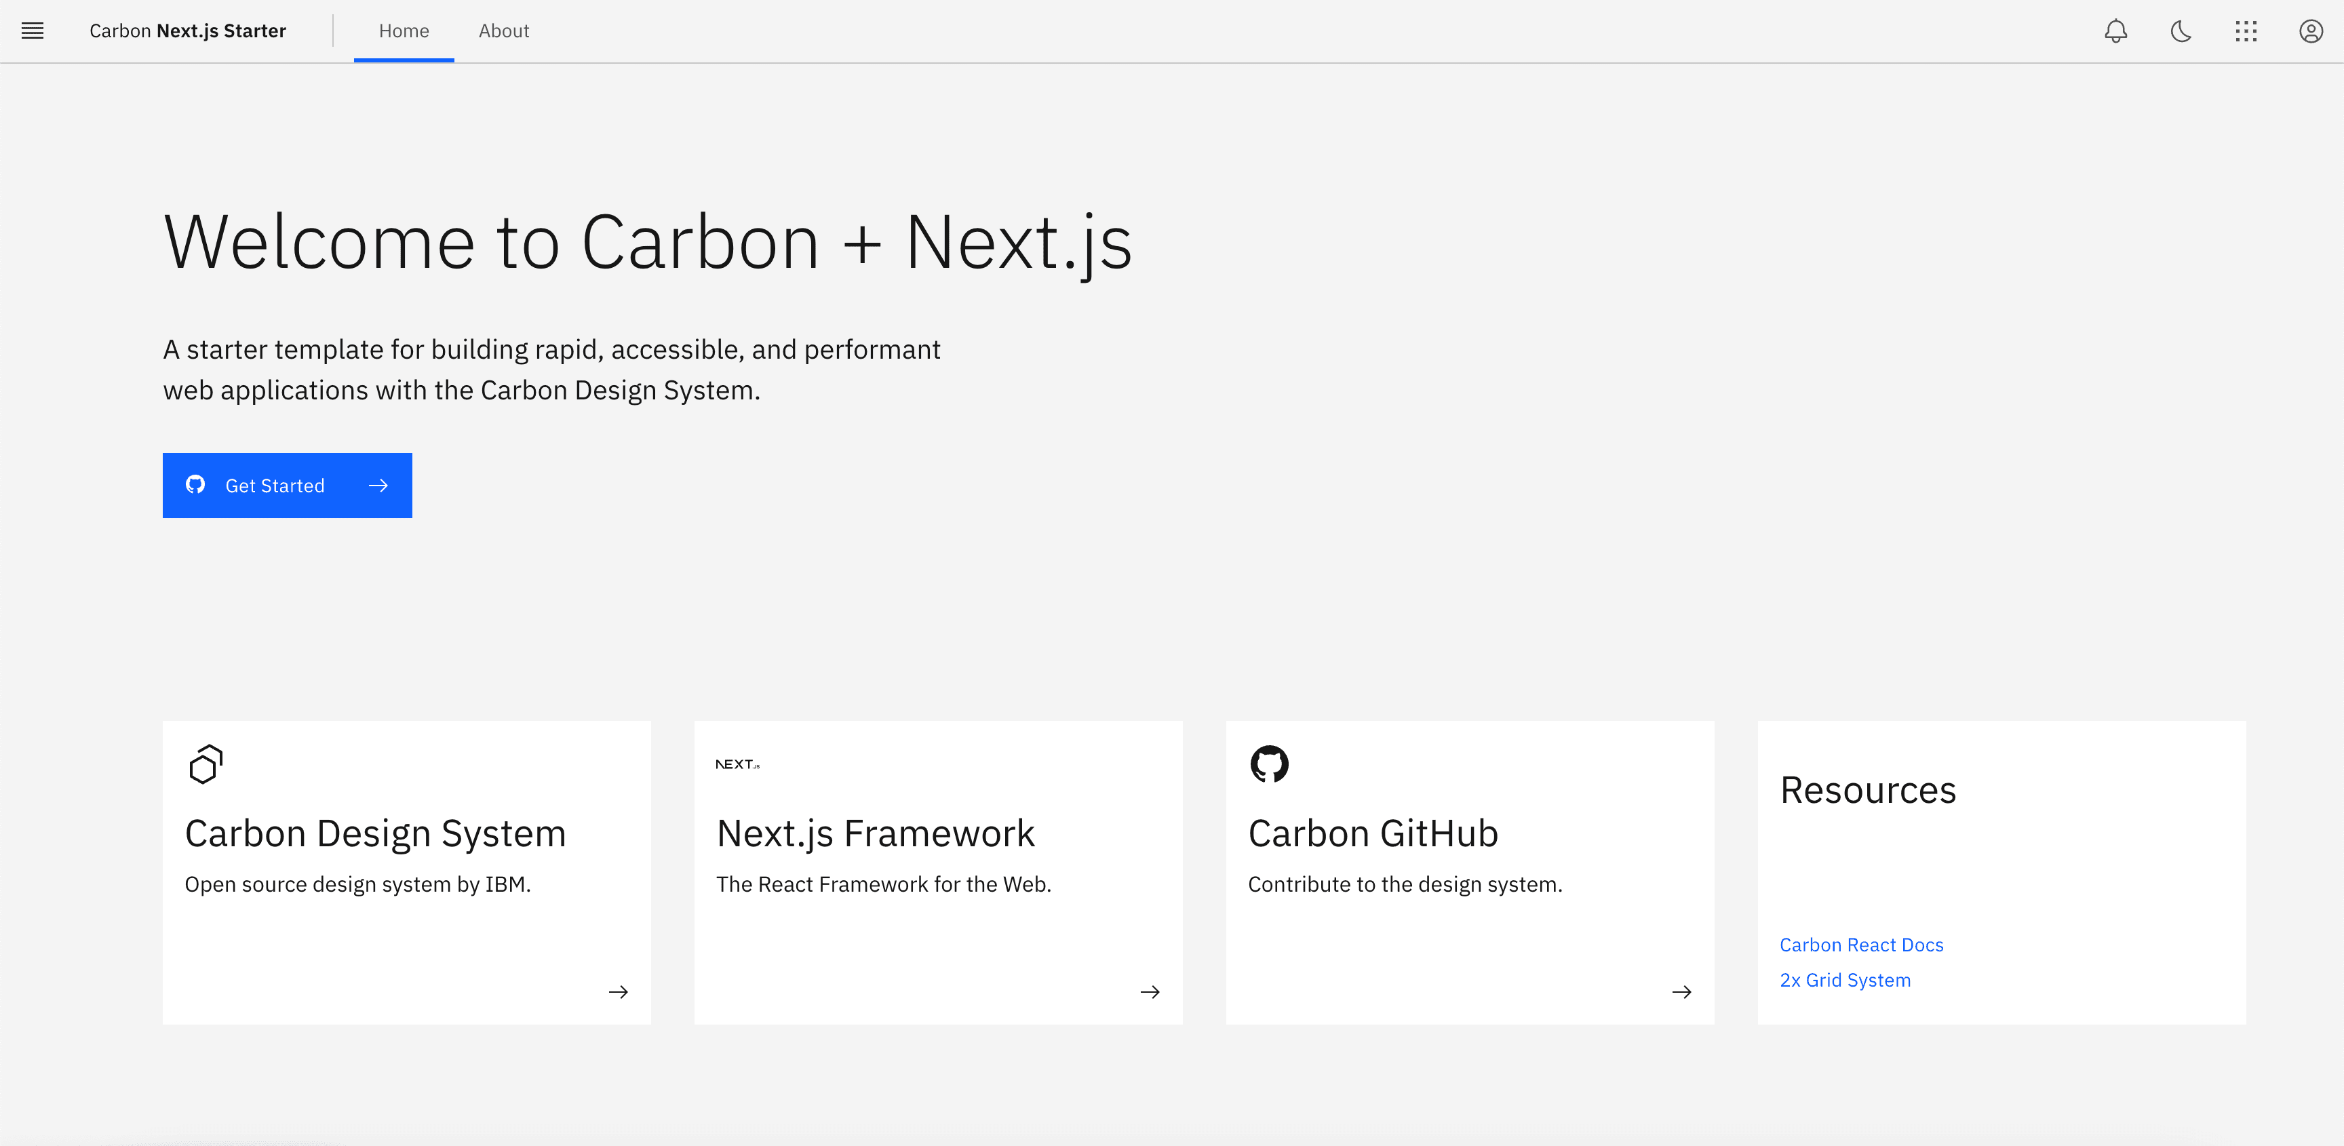Image resolution: width=2344 pixels, height=1146 pixels.
Task: Open the Carbon Design System card
Action: [x=407, y=873]
